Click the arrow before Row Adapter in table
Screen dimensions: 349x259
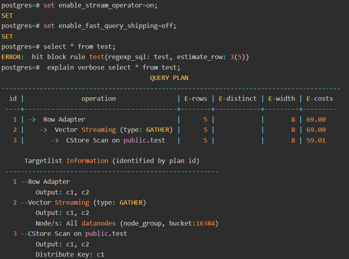[32, 120]
